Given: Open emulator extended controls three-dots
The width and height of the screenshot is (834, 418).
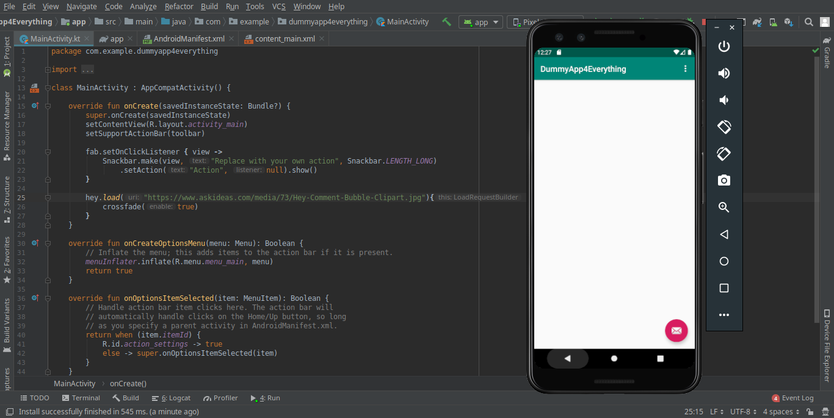Looking at the screenshot, I should pyautogui.click(x=724, y=315).
